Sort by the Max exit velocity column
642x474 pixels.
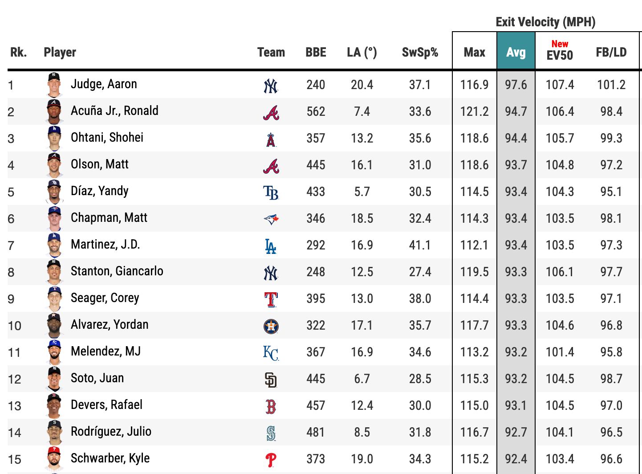coord(475,52)
